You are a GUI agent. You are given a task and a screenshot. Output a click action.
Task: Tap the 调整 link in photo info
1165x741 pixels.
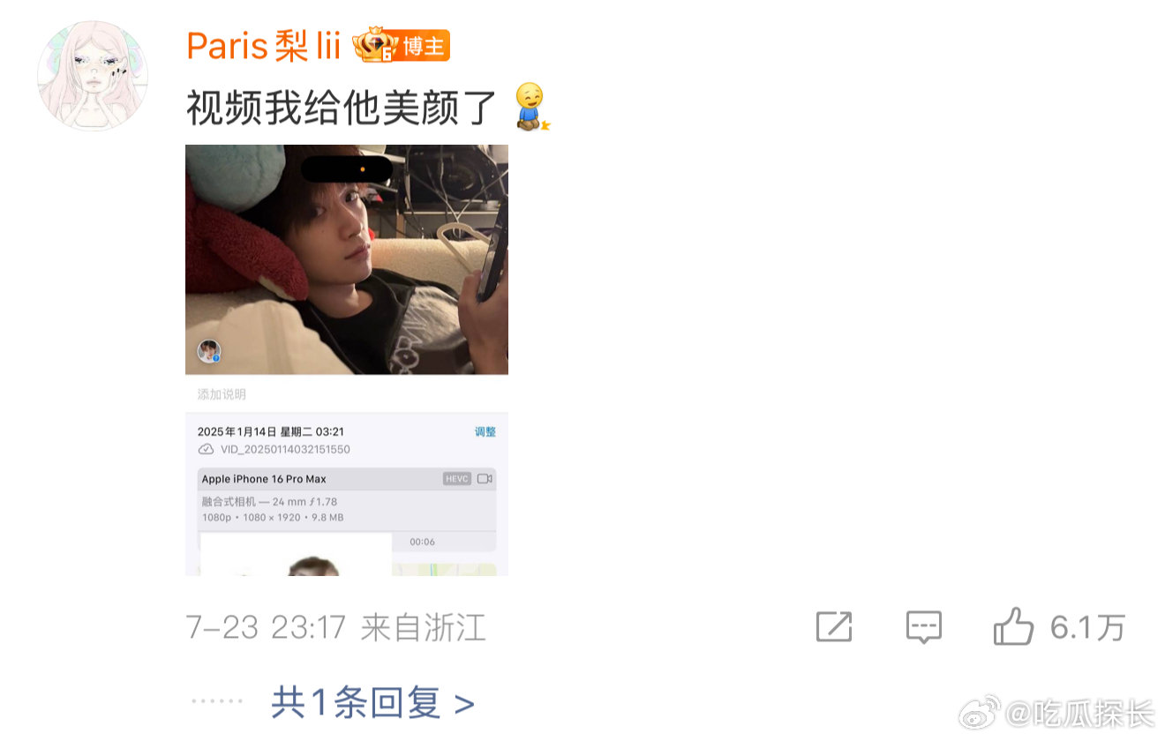pos(485,431)
